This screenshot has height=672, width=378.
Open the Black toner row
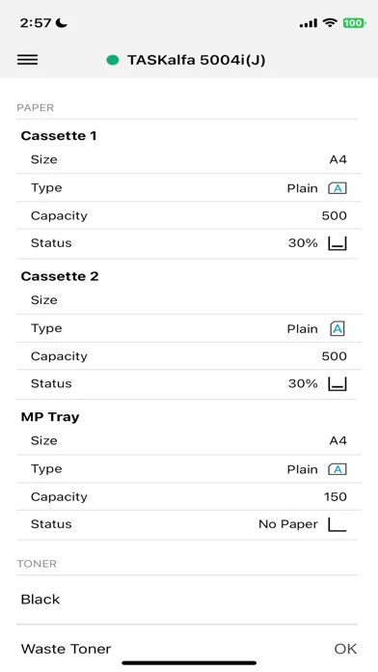tap(187, 600)
